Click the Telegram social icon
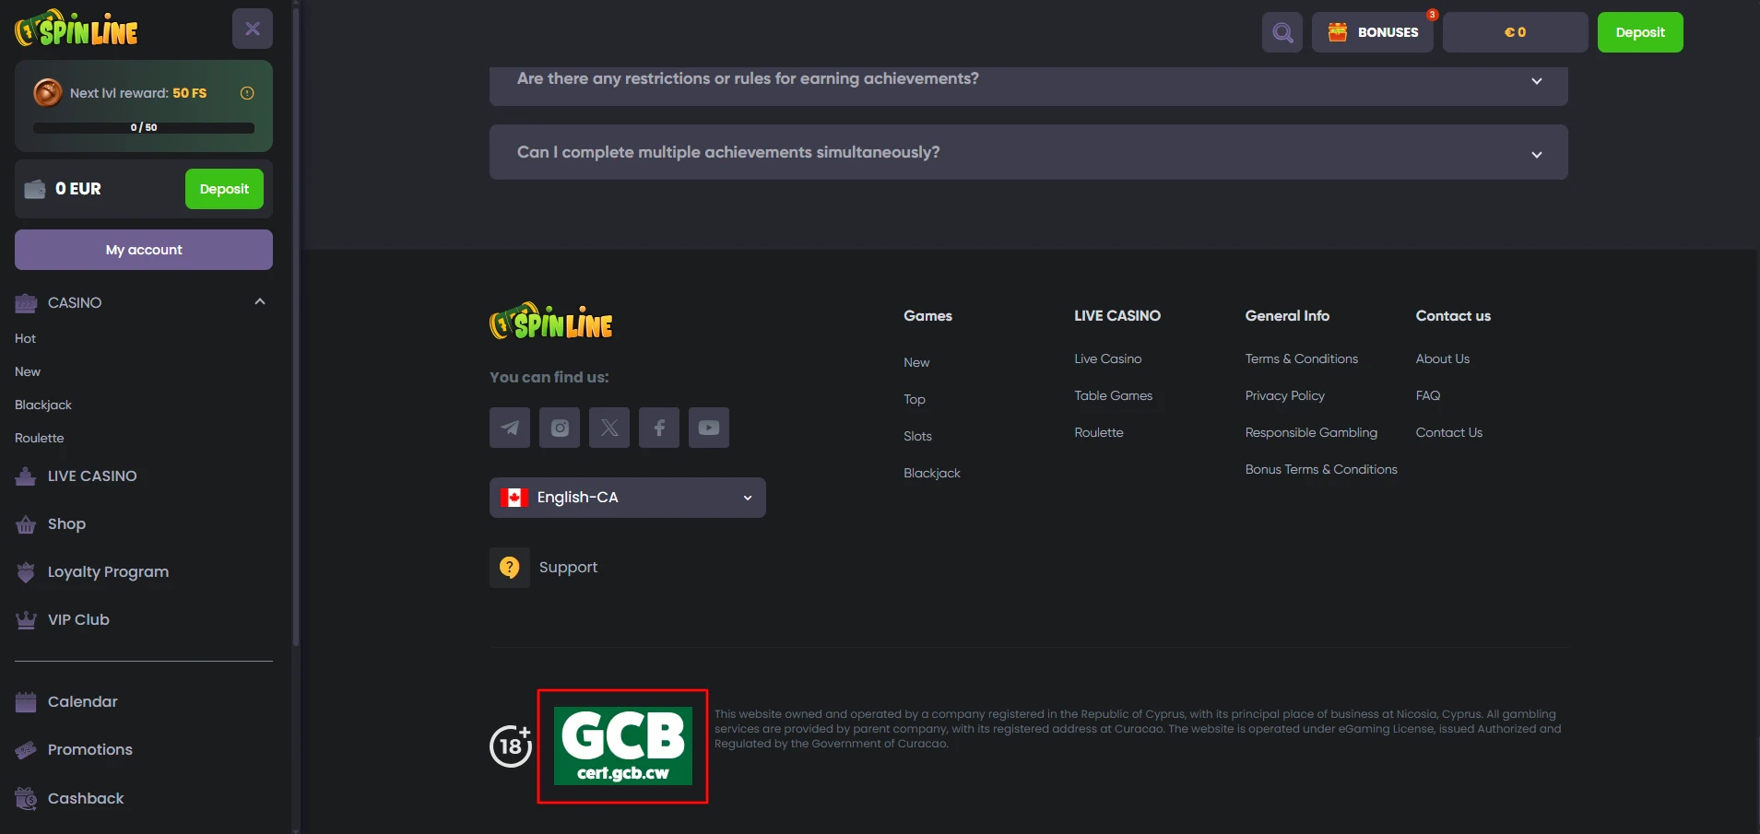This screenshot has width=1760, height=834. pos(509,428)
